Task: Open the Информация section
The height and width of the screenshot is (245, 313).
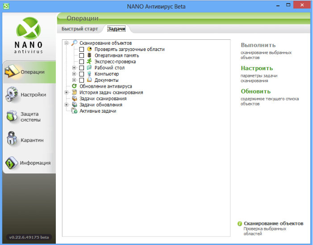Action: 29,163
